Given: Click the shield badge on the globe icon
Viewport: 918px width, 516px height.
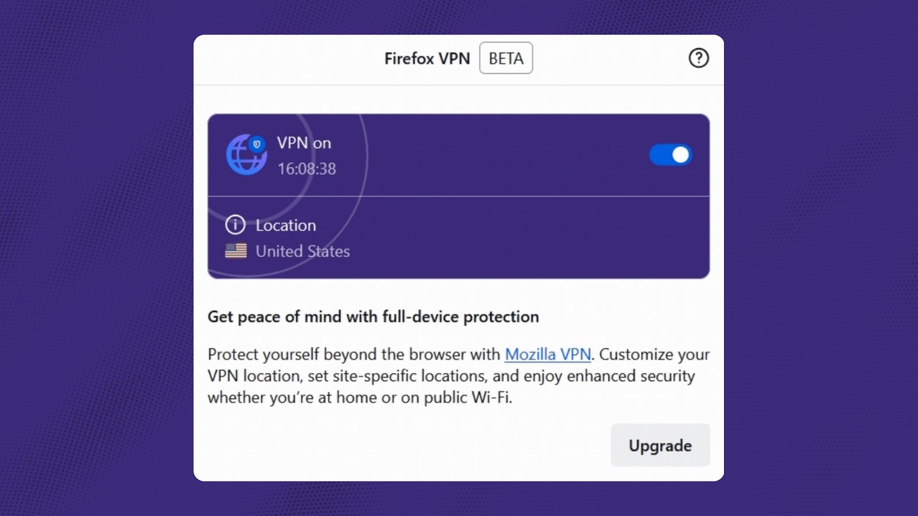Looking at the screenshot, I should (258, 144).
